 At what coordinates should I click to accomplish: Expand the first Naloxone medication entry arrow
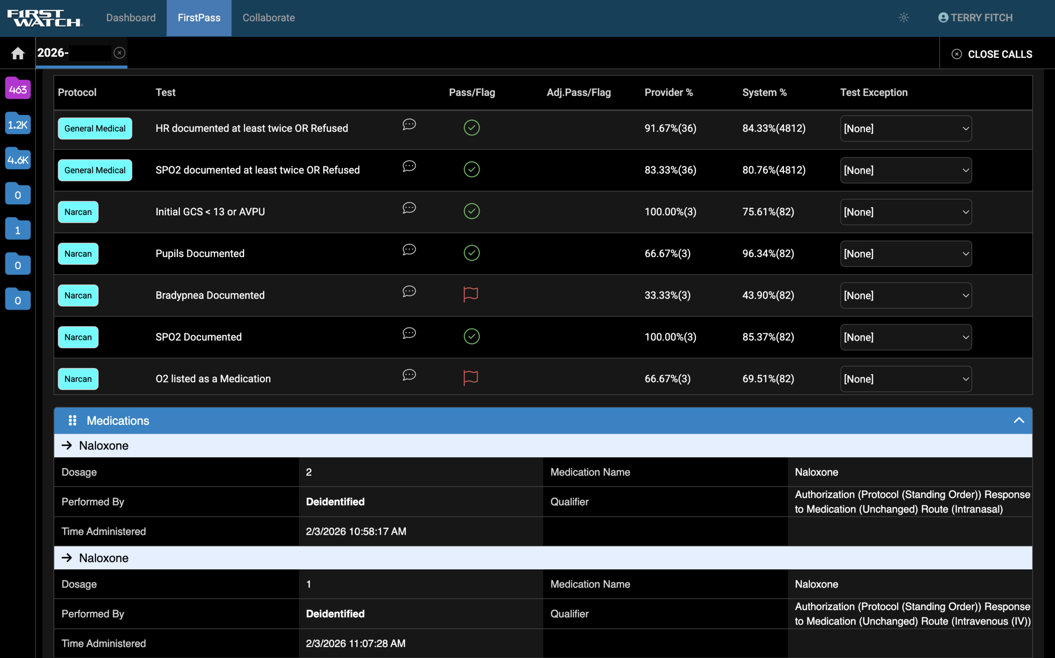tap(68, 445)
